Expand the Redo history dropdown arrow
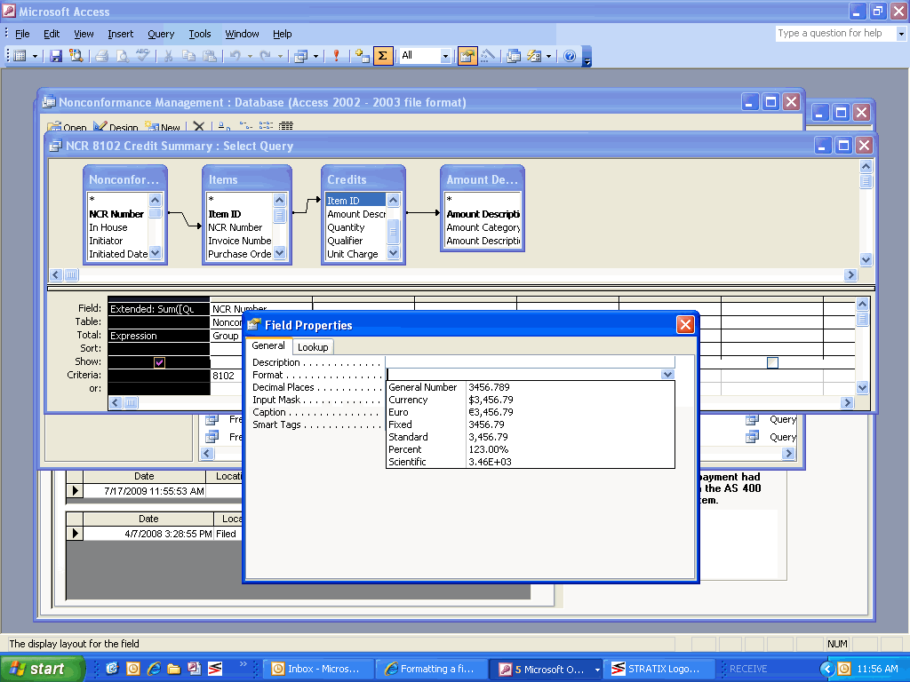910x682 pixels. point(280,56)
